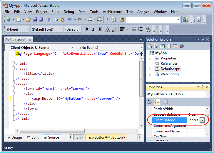This screenshot has width=214, height=153.
Task: Click the Open File folder icon
Action: tap(28, 19)
